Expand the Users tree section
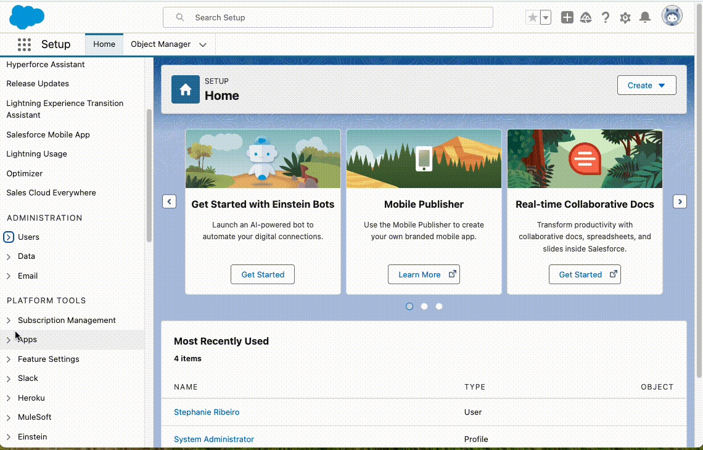The image size is (703, 450). pyautogui.click(x=9, y=237)
